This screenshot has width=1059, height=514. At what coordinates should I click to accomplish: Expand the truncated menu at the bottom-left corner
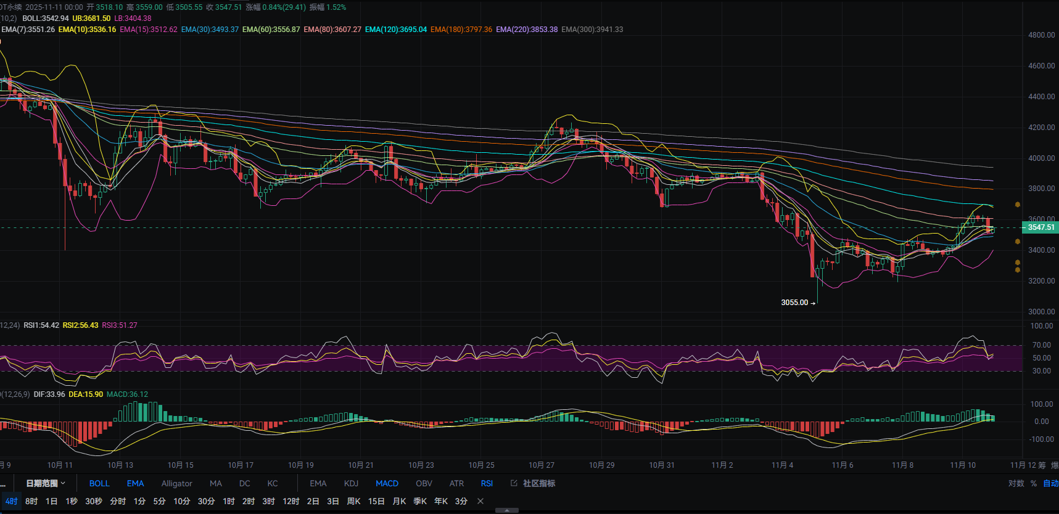[x=3, y=483]
